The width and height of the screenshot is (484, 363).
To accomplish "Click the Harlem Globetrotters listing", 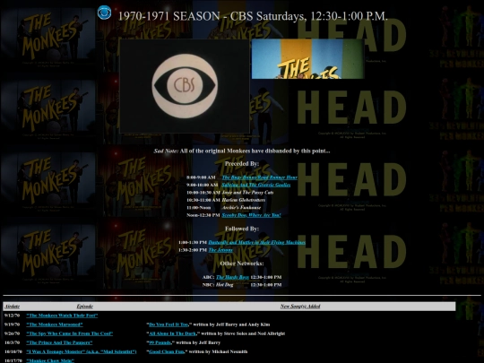I will [243, 200].
